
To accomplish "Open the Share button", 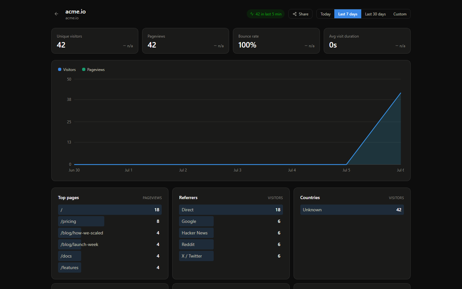I will (300, 14).
